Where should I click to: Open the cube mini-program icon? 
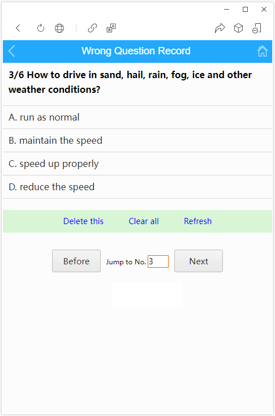238,28
